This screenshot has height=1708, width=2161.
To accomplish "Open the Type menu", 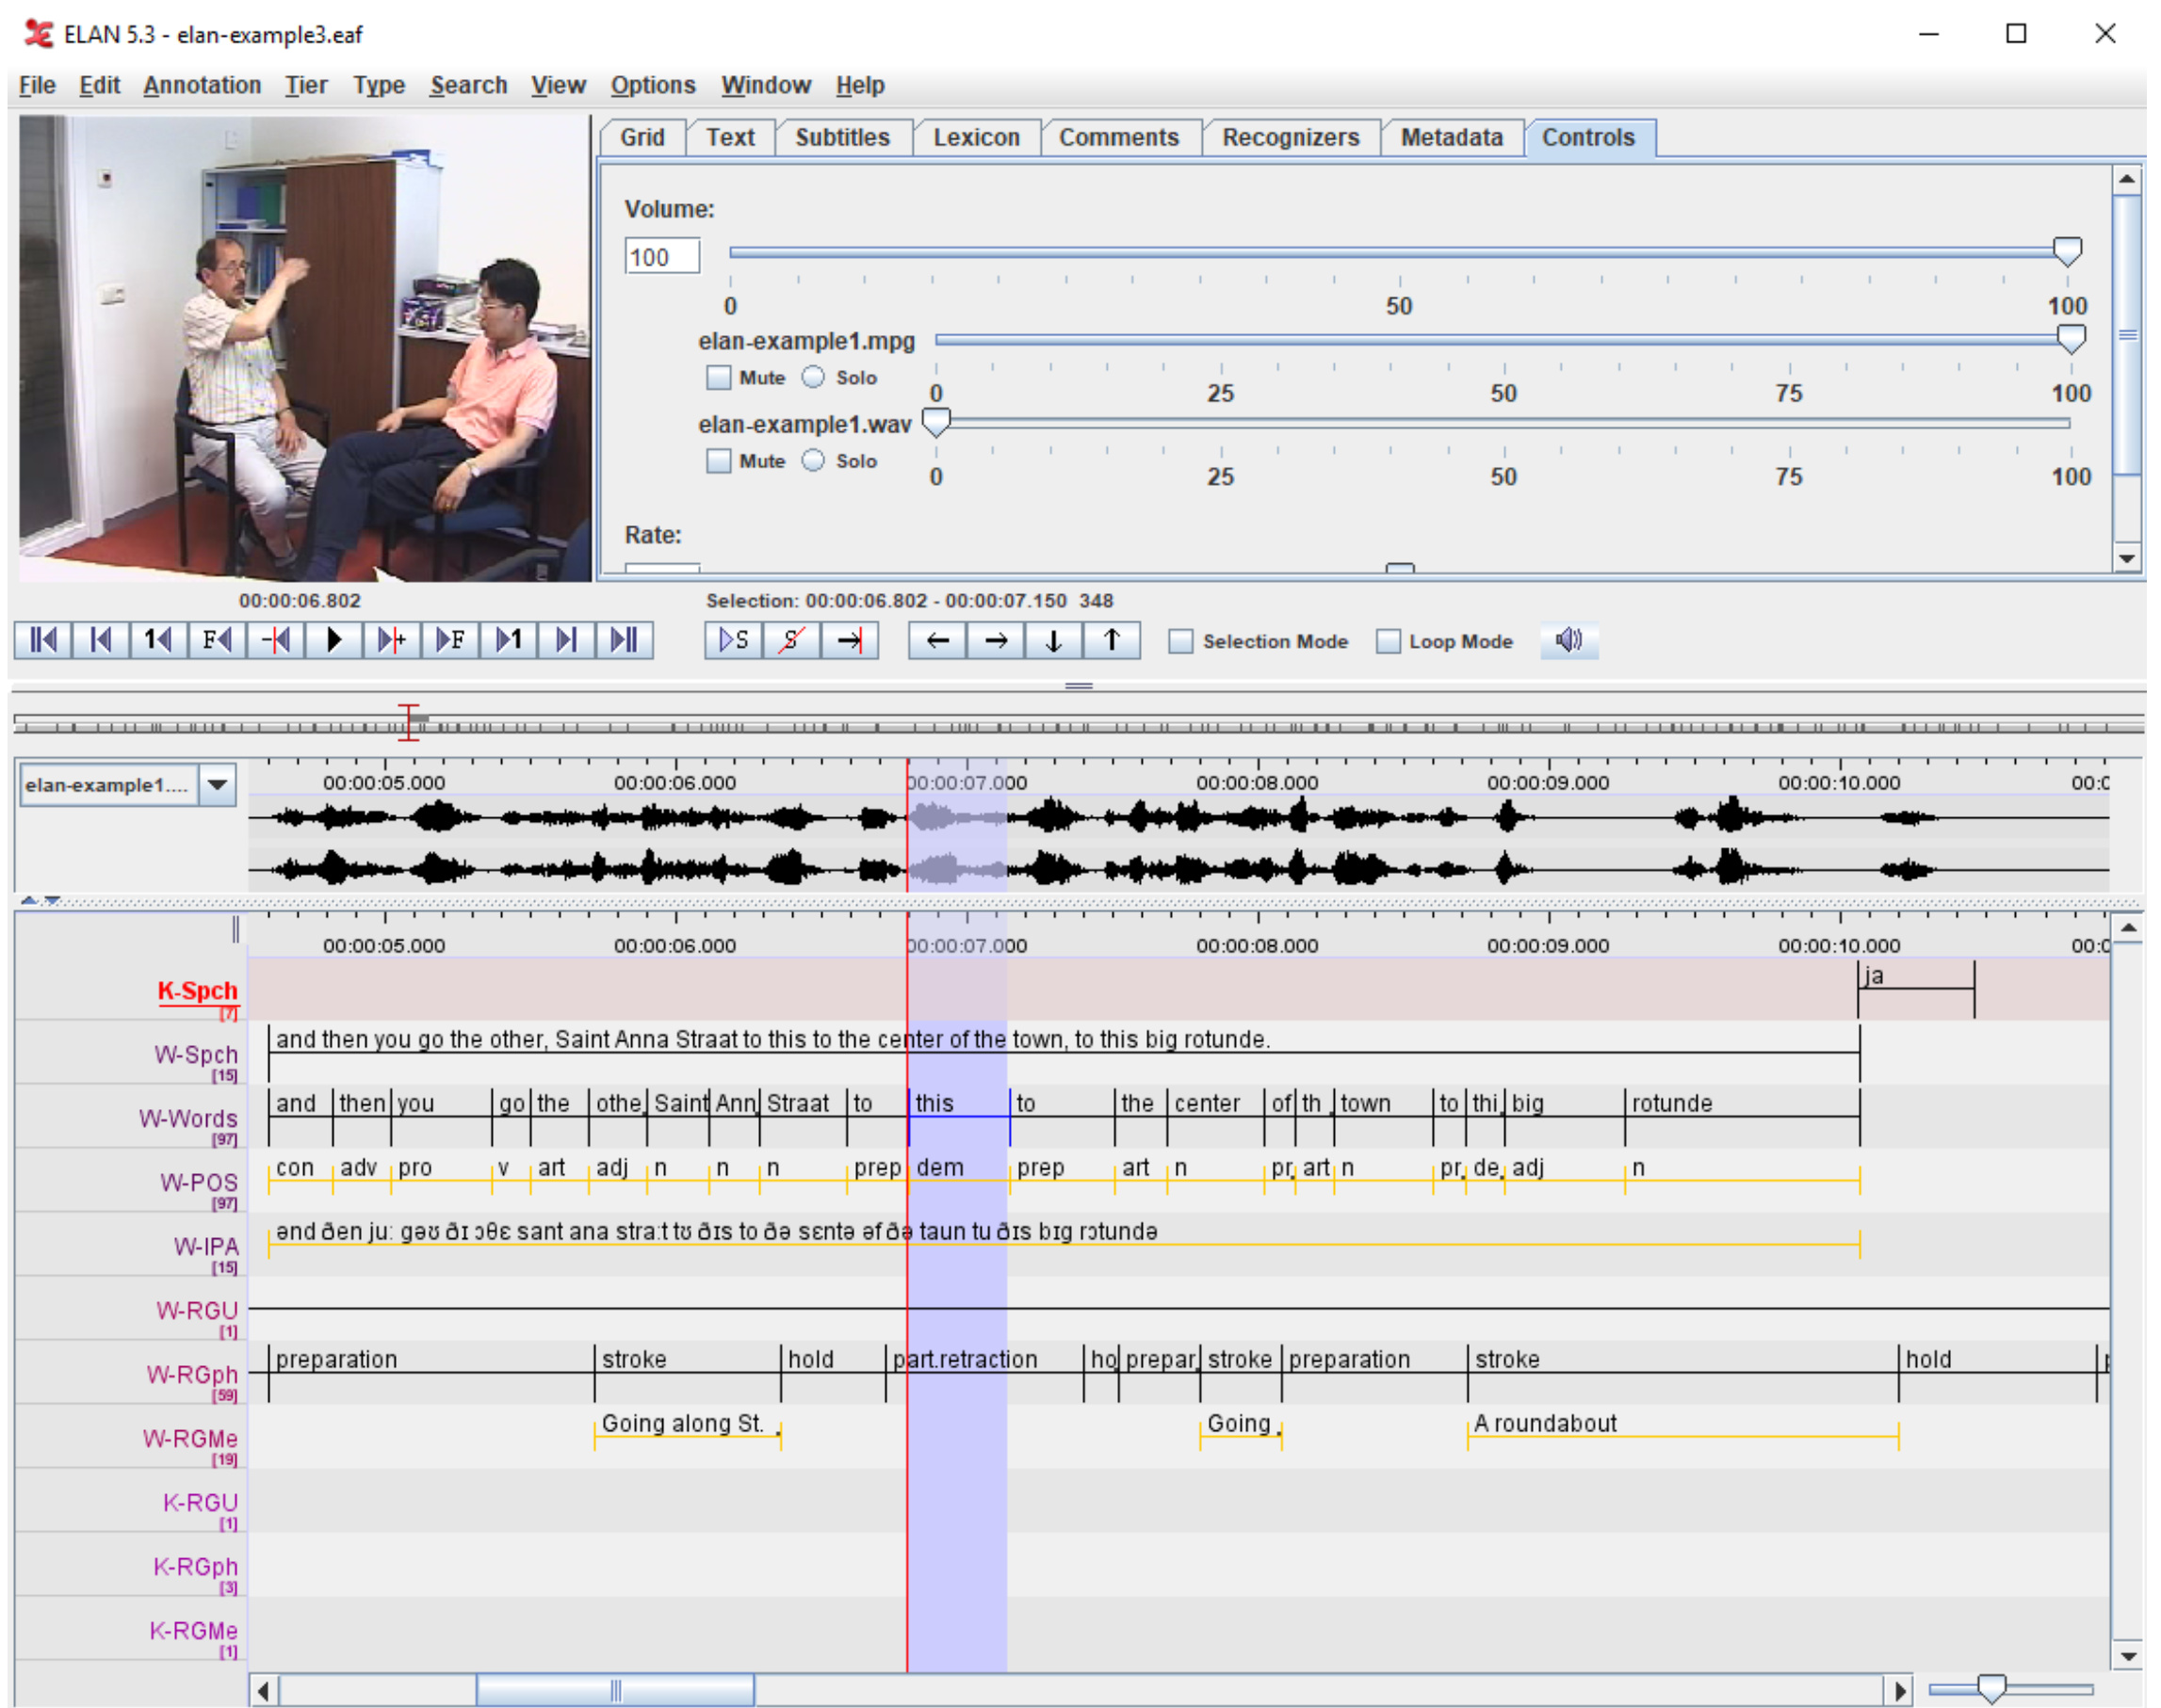I will pos(380,85).
